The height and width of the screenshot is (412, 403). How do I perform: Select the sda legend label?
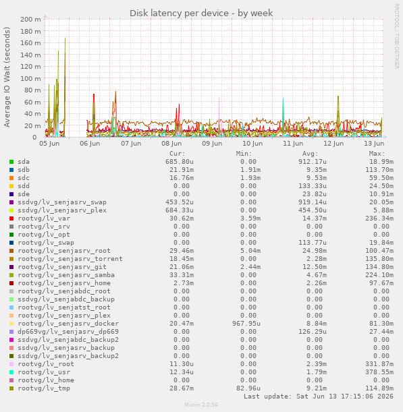click(24, 162)
